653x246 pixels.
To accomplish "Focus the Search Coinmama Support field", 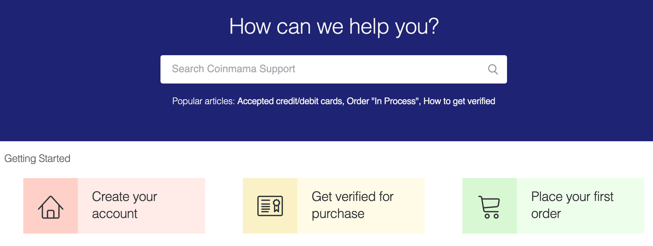I will click(x=333, y=69).
